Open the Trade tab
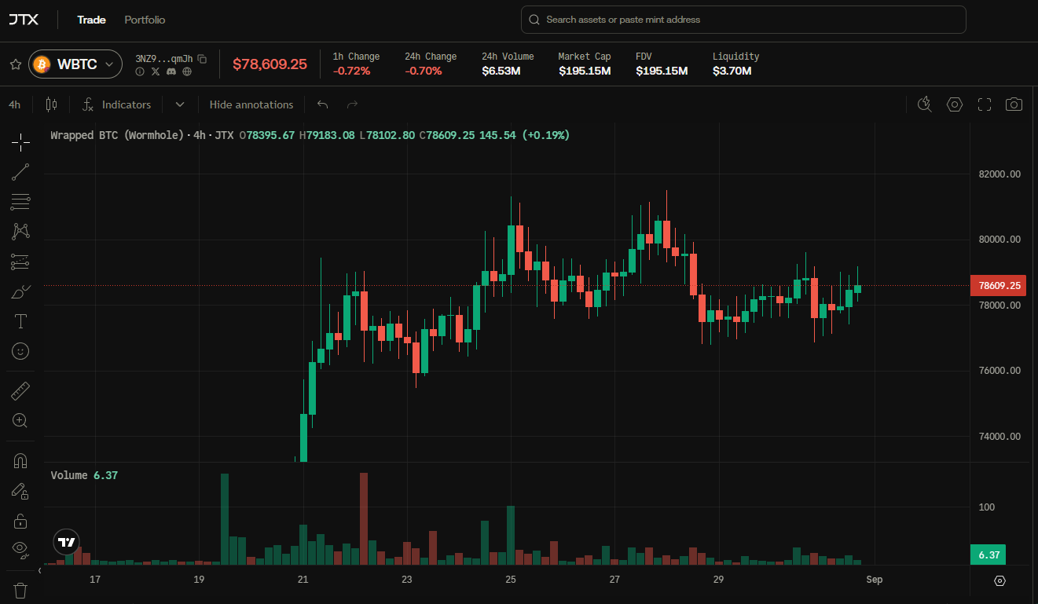The width and height of the screenshot is (1038, 604). (x=91, y=20)
